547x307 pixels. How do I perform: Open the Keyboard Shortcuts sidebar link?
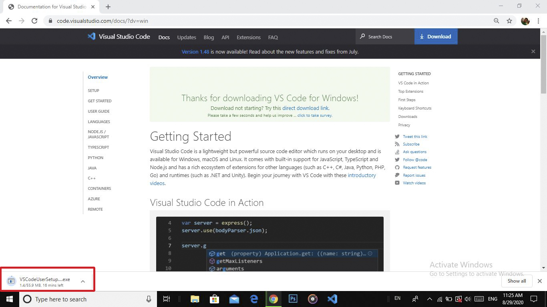click(x=414, y=108)
